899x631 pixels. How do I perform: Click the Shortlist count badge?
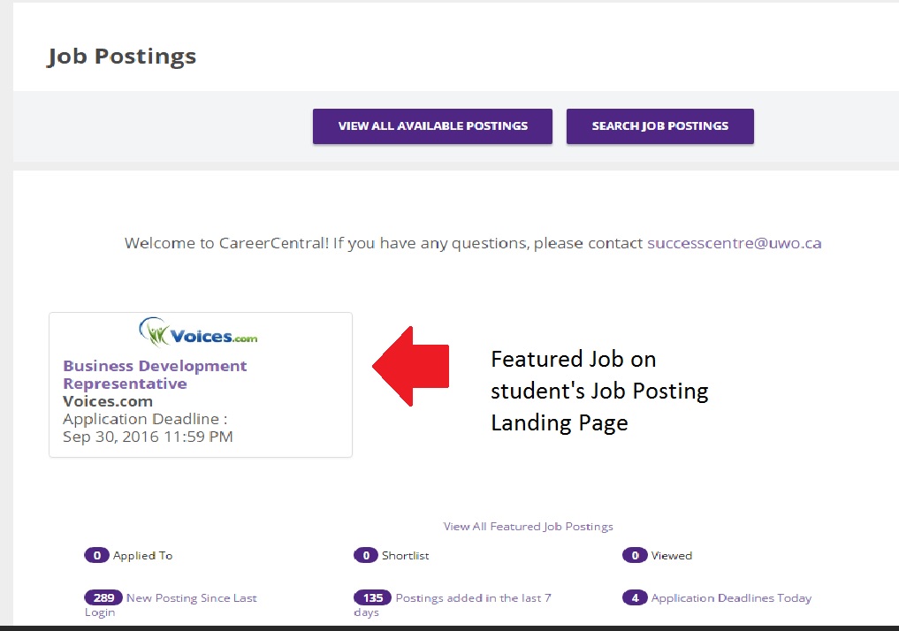pos(366,555)
